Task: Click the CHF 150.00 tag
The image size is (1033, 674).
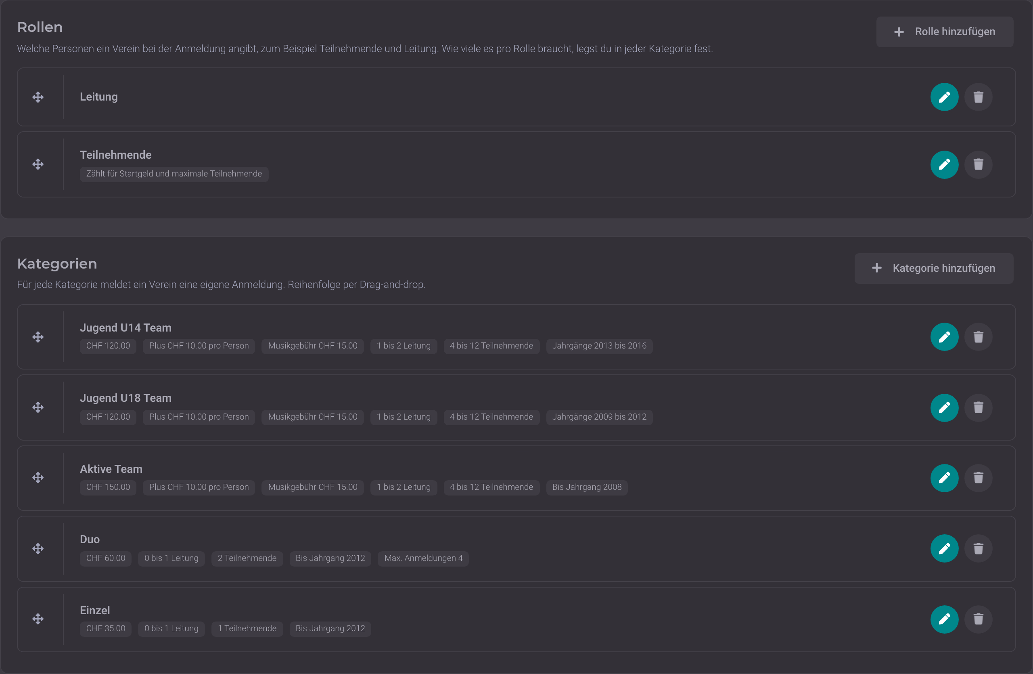Action: coord(108,487)
